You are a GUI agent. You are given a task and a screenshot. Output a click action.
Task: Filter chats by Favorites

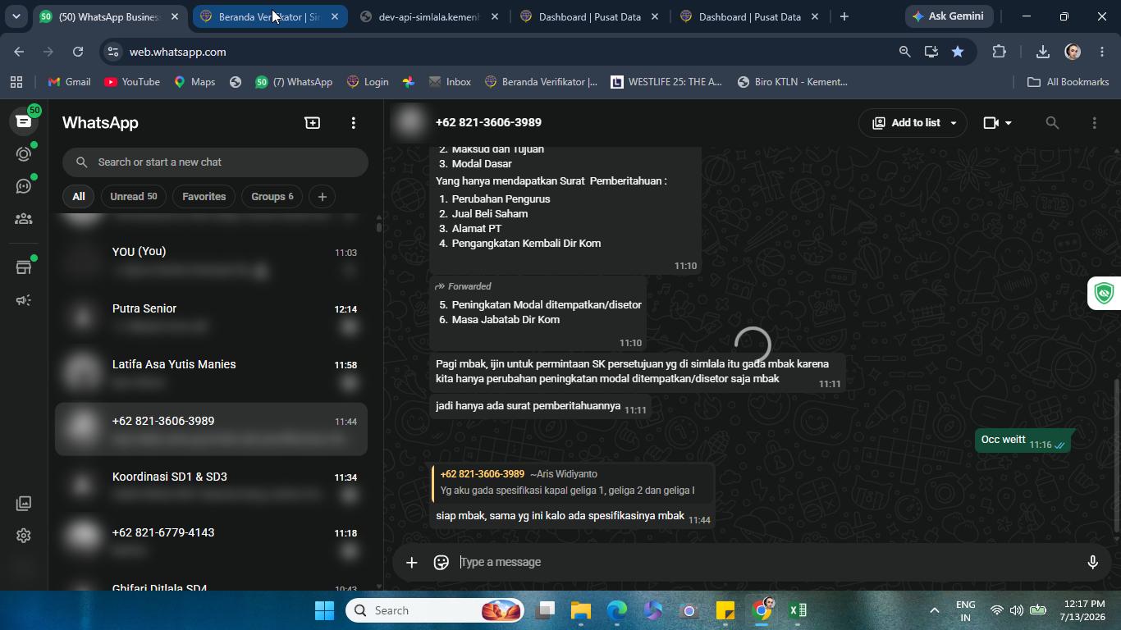point(204,197)
